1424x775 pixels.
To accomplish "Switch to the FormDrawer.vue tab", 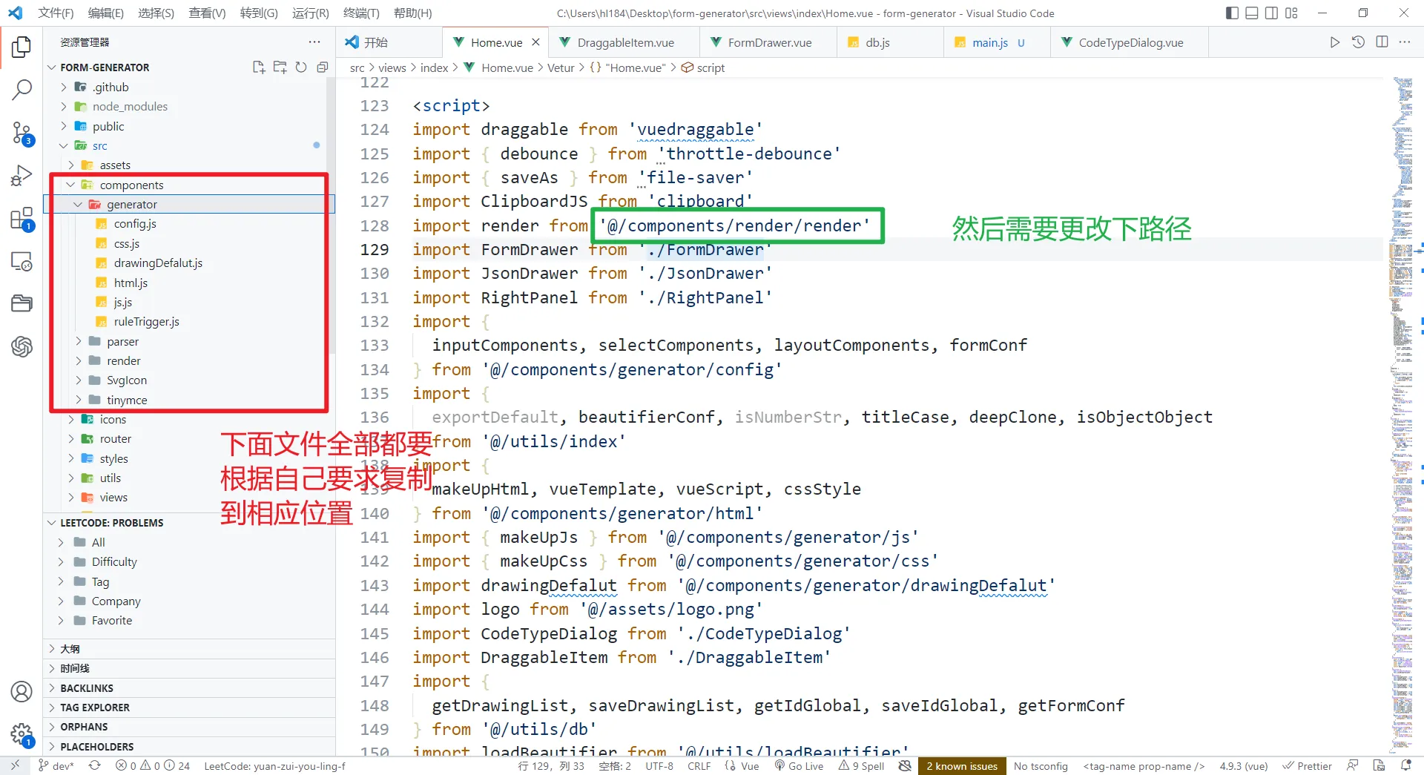I will coord(769,42).
